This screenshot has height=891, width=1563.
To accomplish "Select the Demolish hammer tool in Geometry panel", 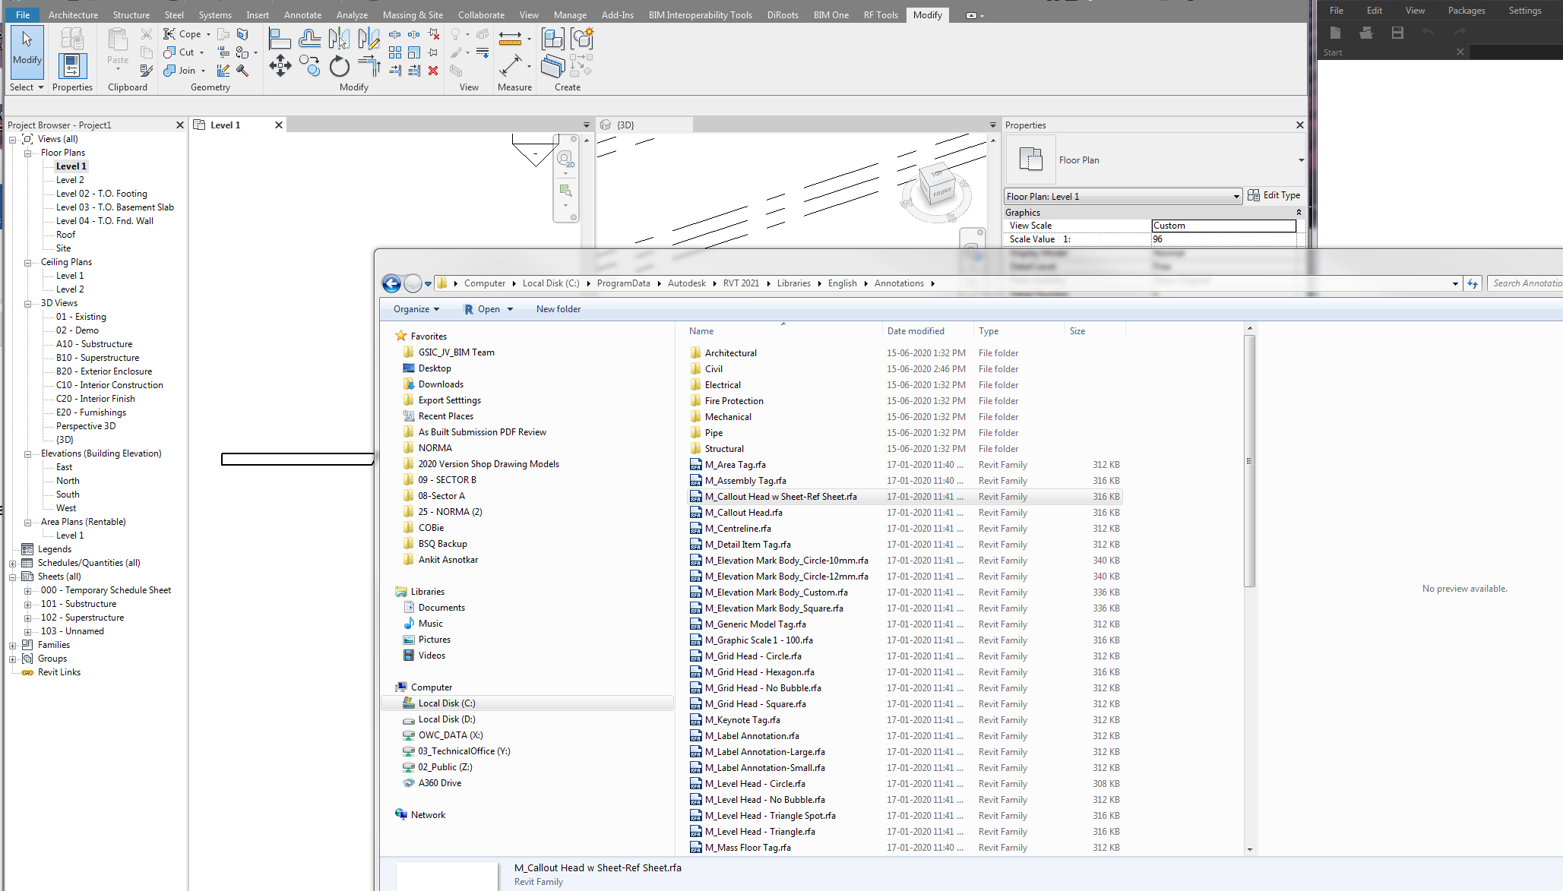I will click(x=242, y=71).
